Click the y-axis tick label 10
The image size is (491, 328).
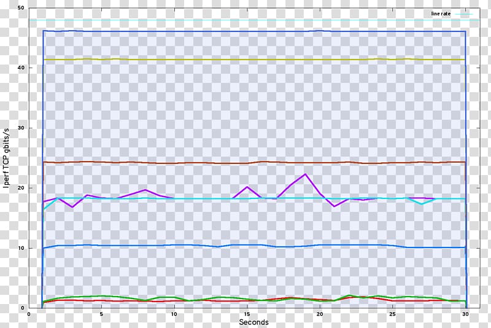[21, 248]
